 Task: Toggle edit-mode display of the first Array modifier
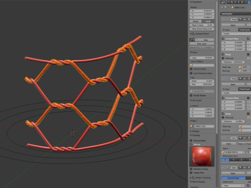click(249, 19)
